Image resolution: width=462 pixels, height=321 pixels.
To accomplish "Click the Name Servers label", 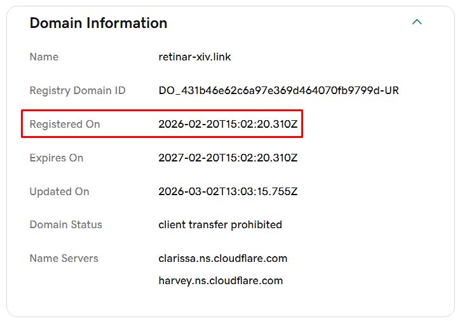I will point(64,259).
